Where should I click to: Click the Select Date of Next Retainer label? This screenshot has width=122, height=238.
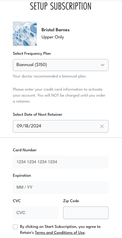pos(37,114)
